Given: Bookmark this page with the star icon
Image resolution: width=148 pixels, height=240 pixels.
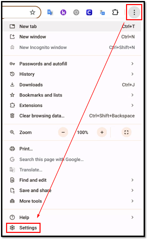Looking at the screenshot, I should (x=32, y=12).
